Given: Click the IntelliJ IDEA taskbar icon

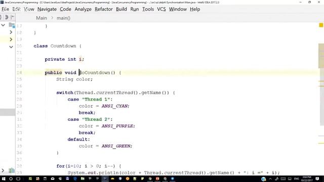Looking at the screenshot, I should (105, 178).
